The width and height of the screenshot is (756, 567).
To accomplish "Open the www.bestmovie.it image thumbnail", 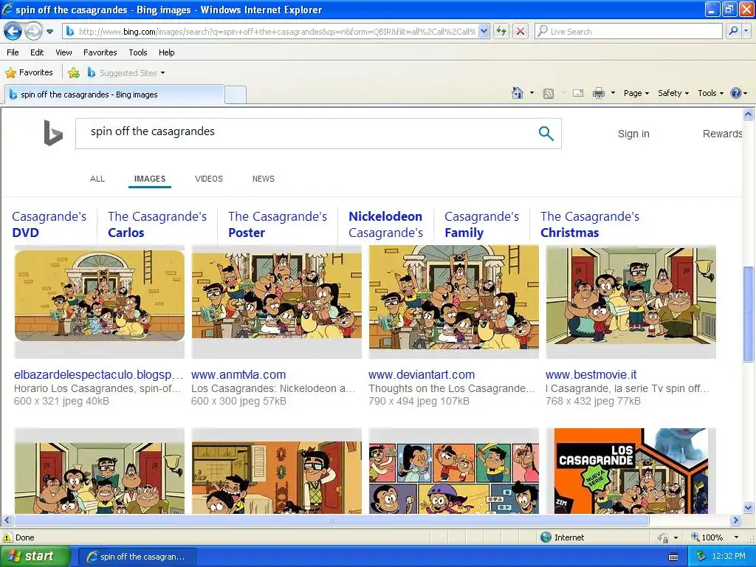I will point(631,302).
